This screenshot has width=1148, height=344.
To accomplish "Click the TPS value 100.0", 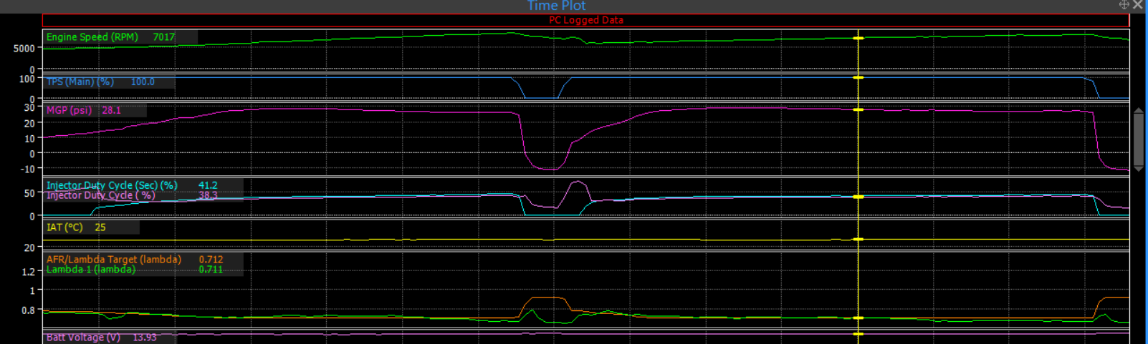I will point(143,82).
